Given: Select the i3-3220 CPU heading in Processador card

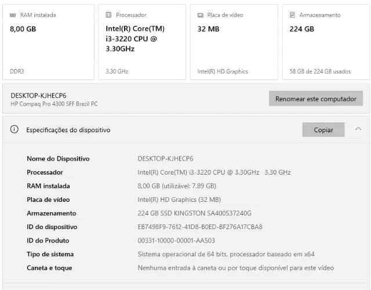Looking at the screenshot, I should [x=135, y=39].
